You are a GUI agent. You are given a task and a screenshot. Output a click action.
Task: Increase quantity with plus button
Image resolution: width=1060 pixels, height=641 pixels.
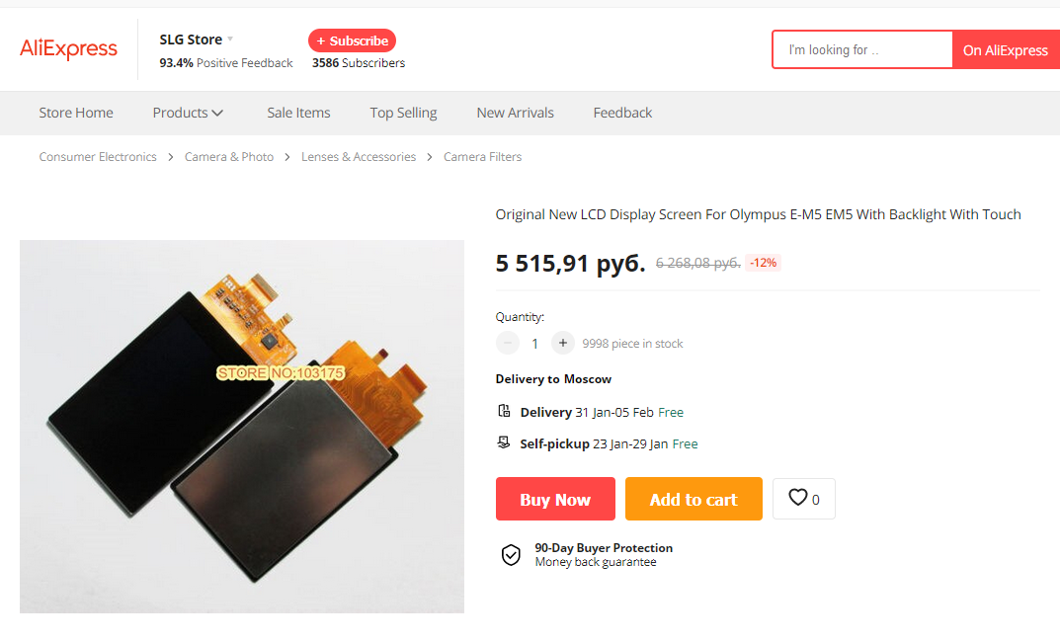pyautogui.click(x=563, y=343)
